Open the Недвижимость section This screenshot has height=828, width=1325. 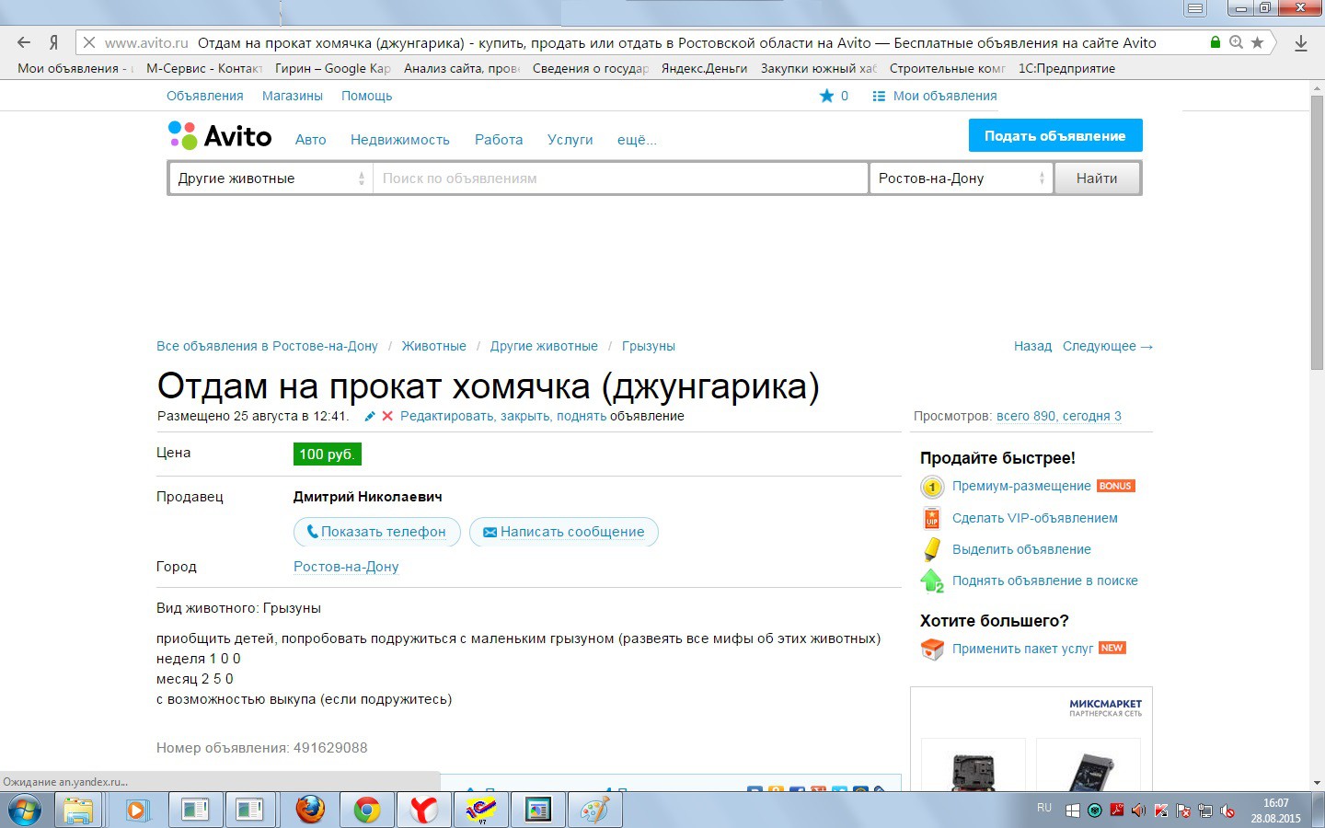click(399, 140)
